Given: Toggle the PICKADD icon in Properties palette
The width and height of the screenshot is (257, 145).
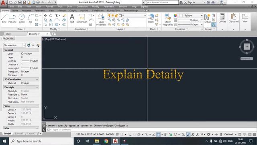Looking at the screenshot, I should [x=29, y=45].
